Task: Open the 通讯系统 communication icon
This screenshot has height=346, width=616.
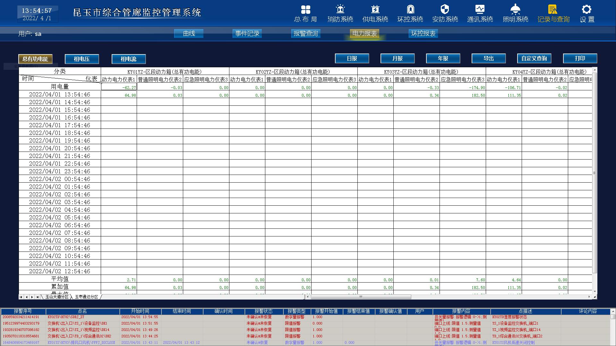Action: (x=480, y=10)
